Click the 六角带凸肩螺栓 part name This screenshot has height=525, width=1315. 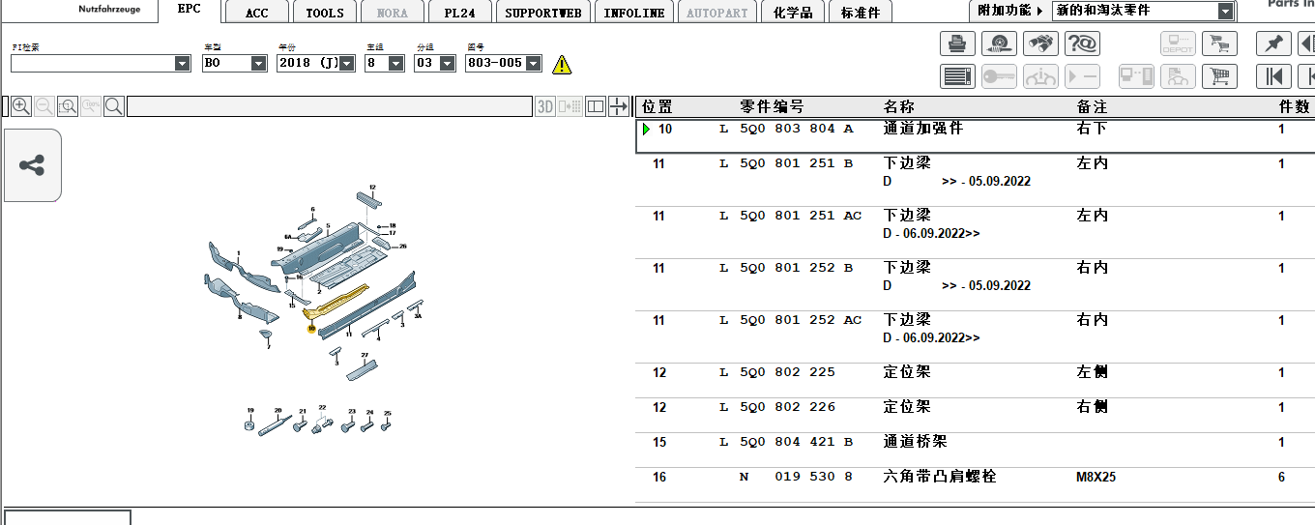tap(940, 477)
